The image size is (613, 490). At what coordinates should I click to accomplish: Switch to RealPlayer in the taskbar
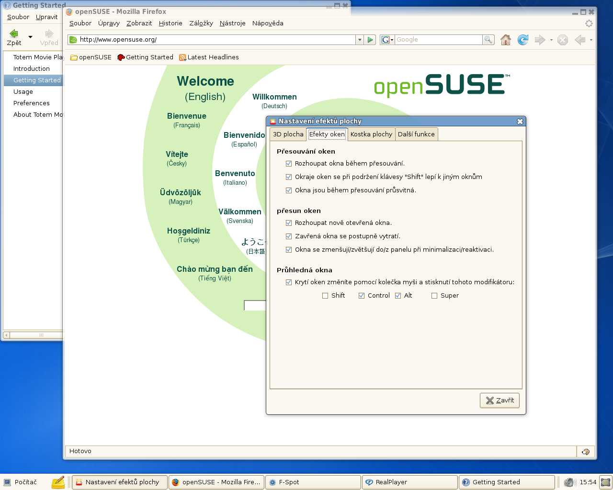pyautogui.click(x=410, y=482)
